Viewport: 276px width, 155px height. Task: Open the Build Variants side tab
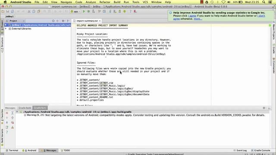2,137
